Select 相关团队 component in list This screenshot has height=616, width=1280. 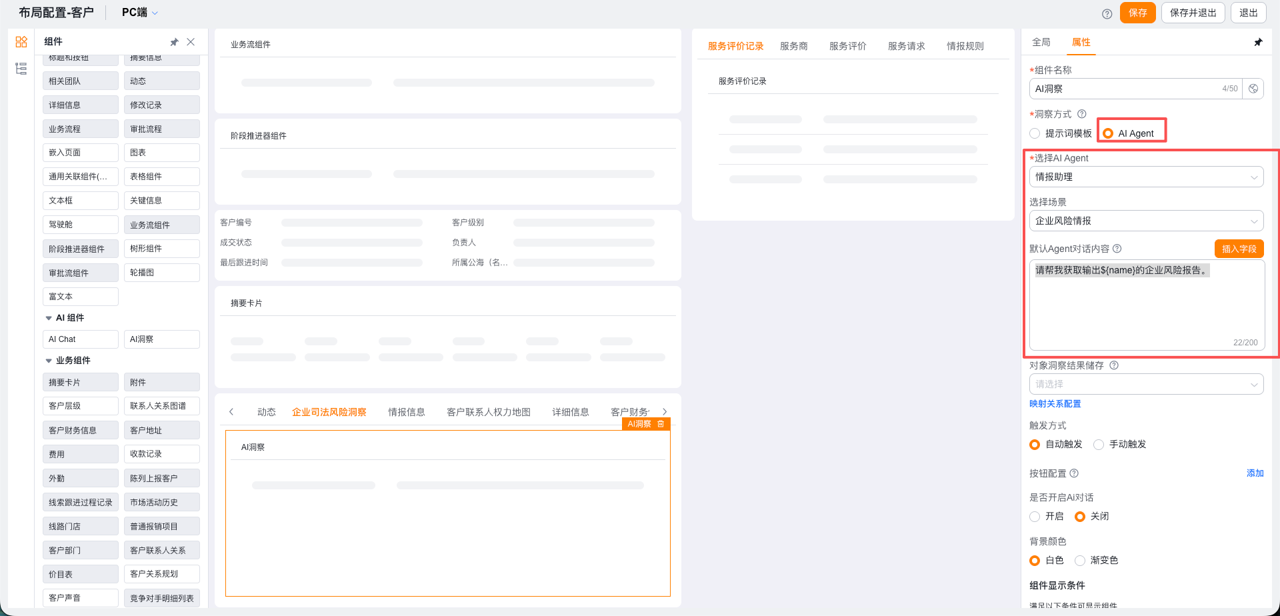tap(81, 81)
